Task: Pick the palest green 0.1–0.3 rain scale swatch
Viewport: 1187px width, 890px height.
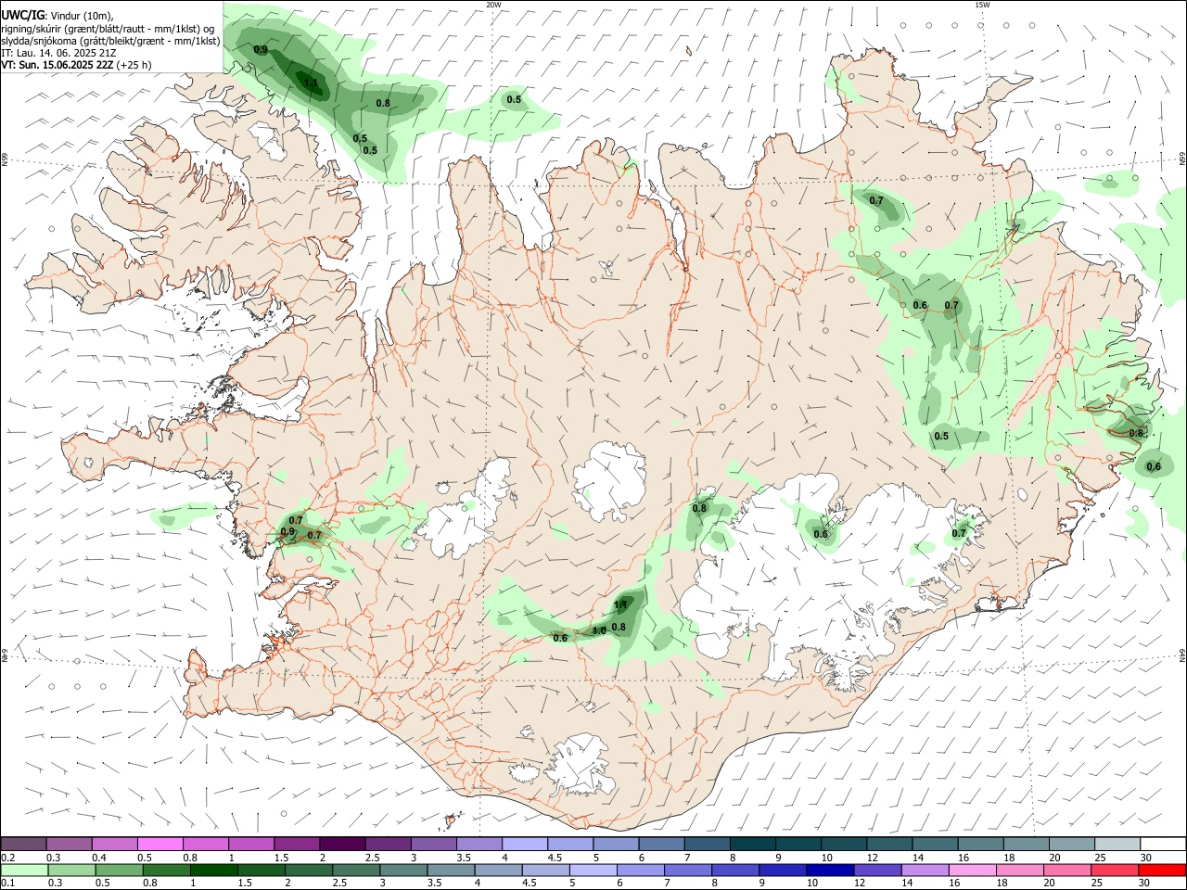Action: click(24, 870)
